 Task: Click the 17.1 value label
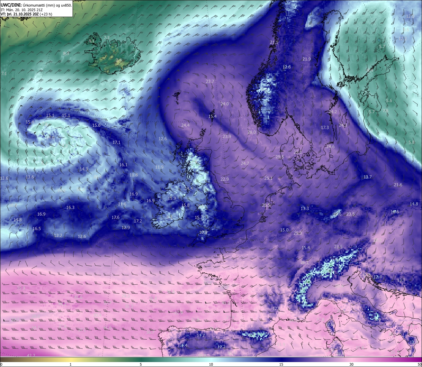[x=116, y=143]
